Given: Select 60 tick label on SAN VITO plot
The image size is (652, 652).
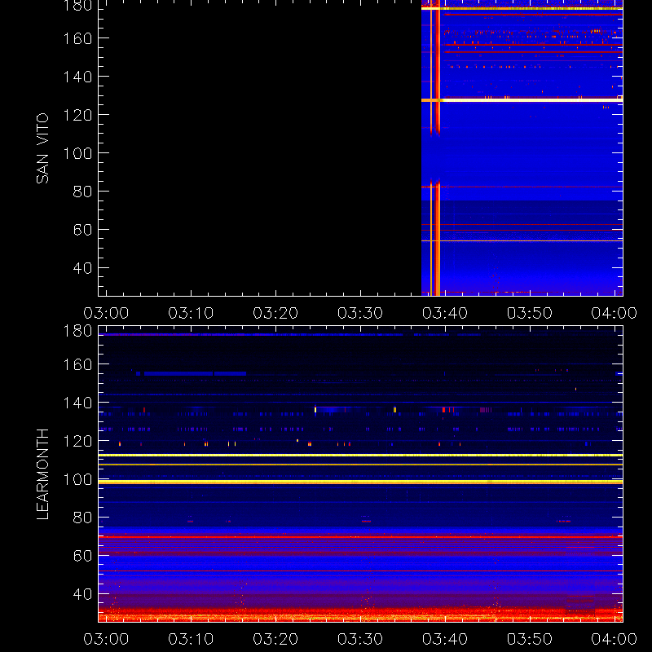Looking at the screenshot, I should (x=82, y=230).
